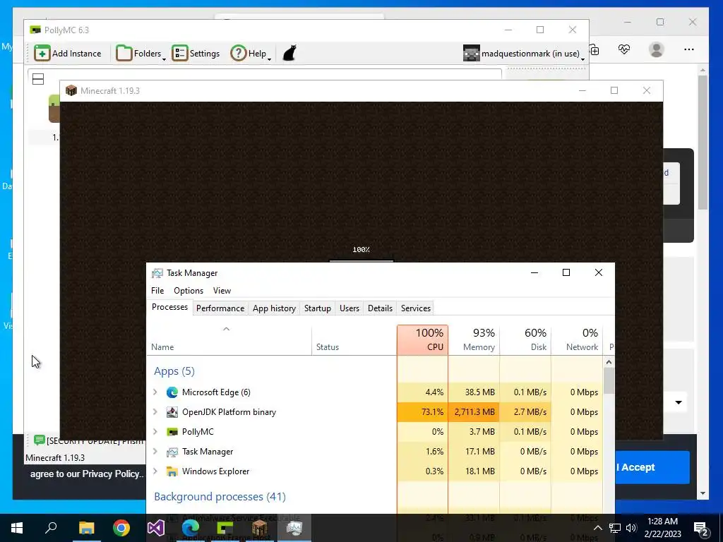Click the SECURITY UPDATE news item in PollyMC
This screenshot has height=542, width=723.
click(88, 440)
